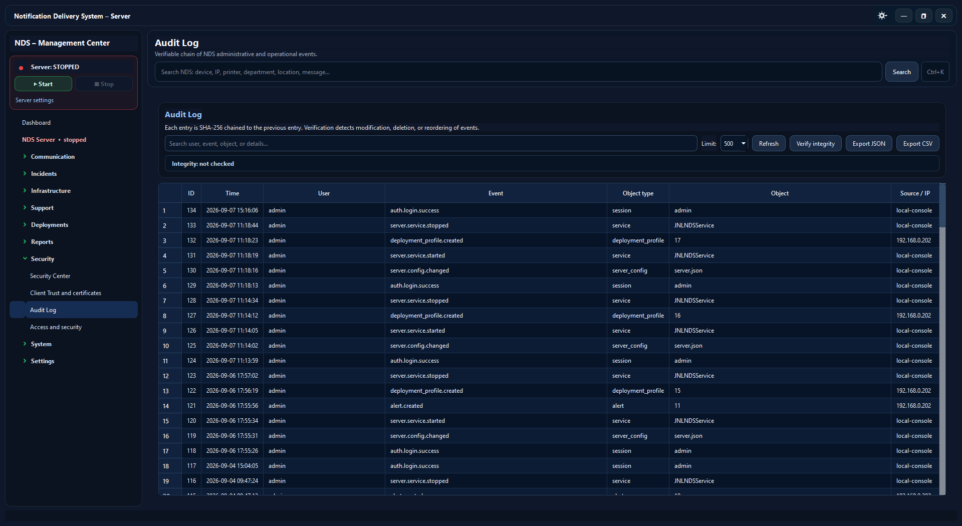Open the Limit 500 dropdown

coord(734,144)
